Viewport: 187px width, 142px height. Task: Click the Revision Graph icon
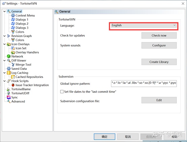pyautogui.click(x=8, y=36)
